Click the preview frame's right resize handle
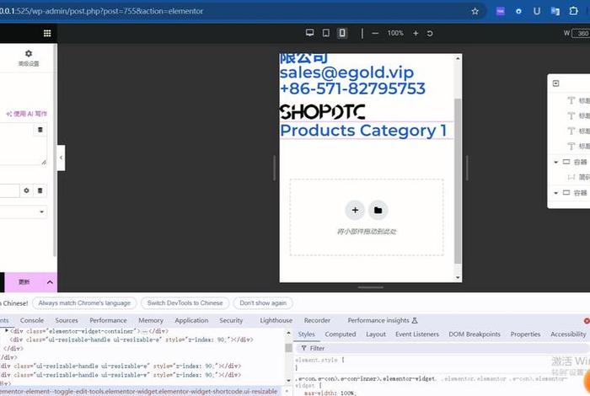 [467, 168]
